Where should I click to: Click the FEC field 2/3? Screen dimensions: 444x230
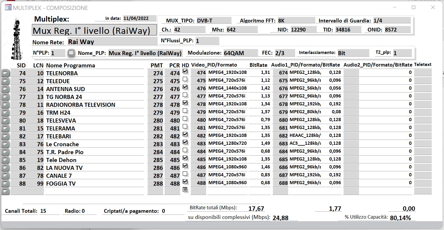[x=285, y=53]
